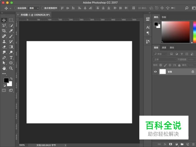The image size is (196, 147).
Task: Select the Brush tool
Action: click(11, 36)
